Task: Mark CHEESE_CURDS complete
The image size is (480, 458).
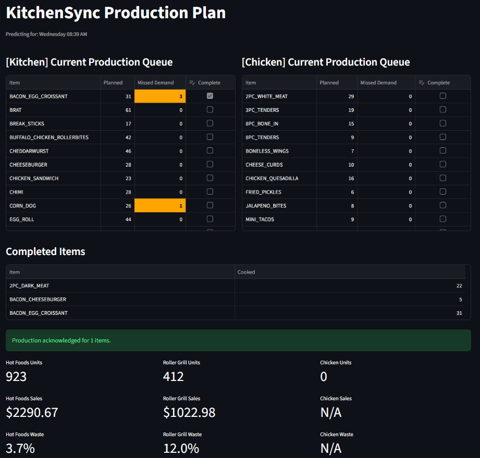Action: pyautogui.click(x=442, y=164)
